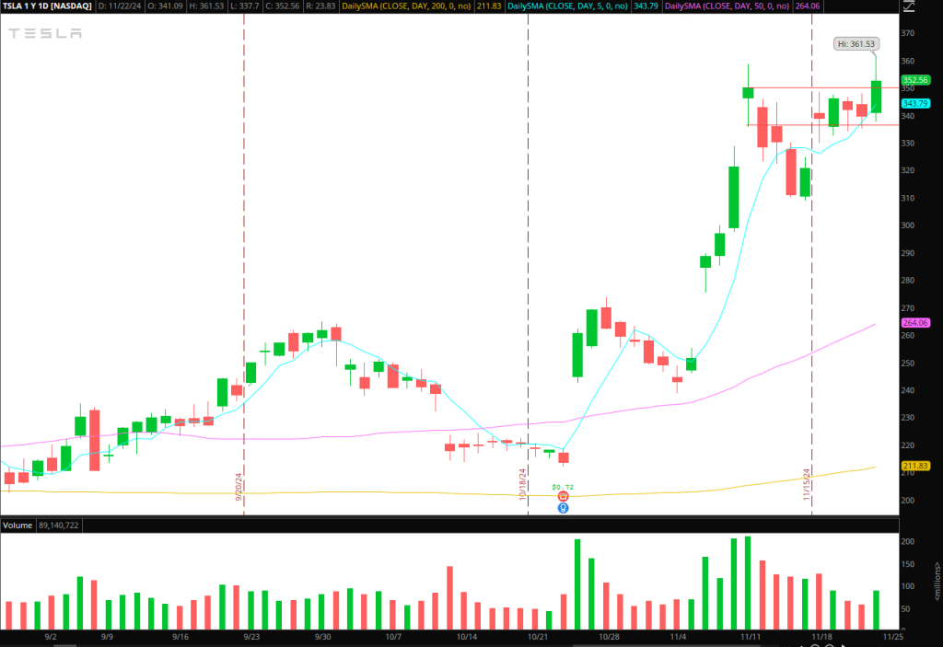Select the magenta DailySMA 50 study label
Image resolution: width=943 pixels, height=647 pixels.
pyautogui.click(x=728, y=6)
